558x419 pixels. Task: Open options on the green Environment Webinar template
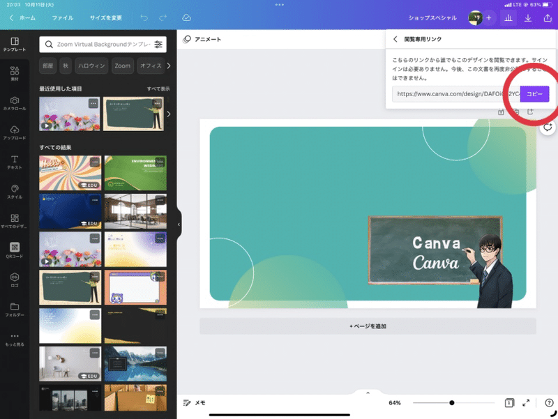pyautogui.click(x=160, y=162)
